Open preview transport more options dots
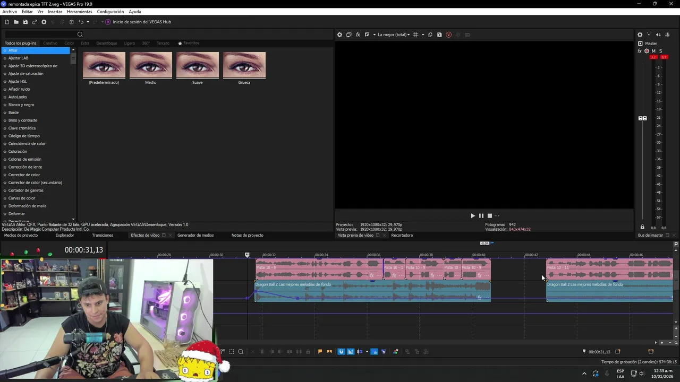 coord(497,215)
